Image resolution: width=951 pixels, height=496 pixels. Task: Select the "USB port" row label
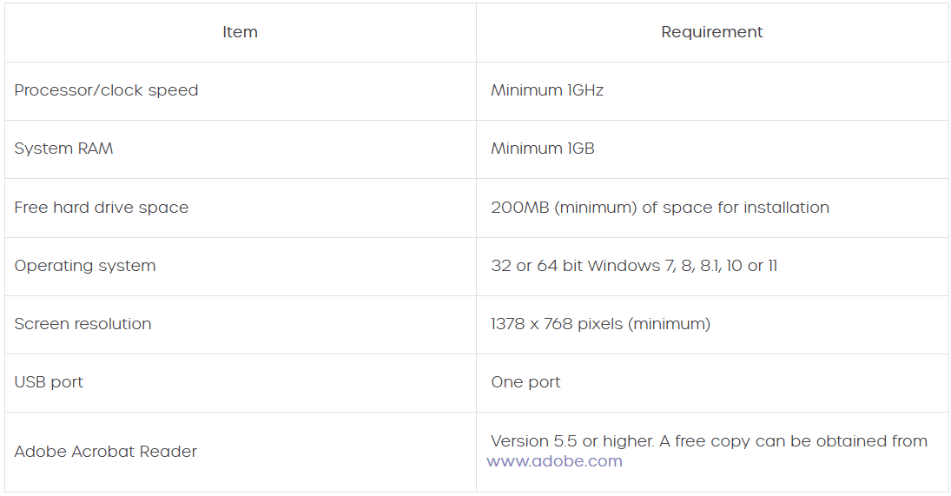(49, 382)
